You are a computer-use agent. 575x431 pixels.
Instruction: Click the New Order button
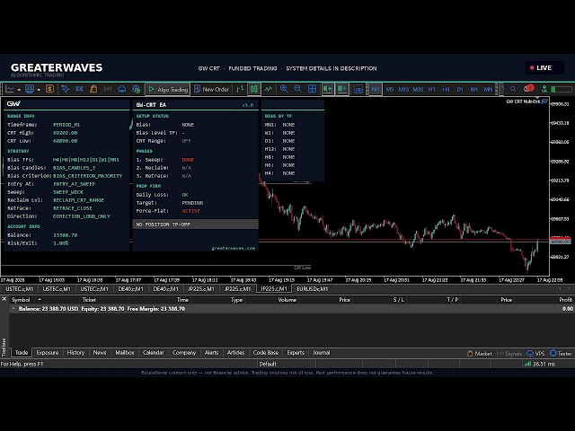coord(211,89)
